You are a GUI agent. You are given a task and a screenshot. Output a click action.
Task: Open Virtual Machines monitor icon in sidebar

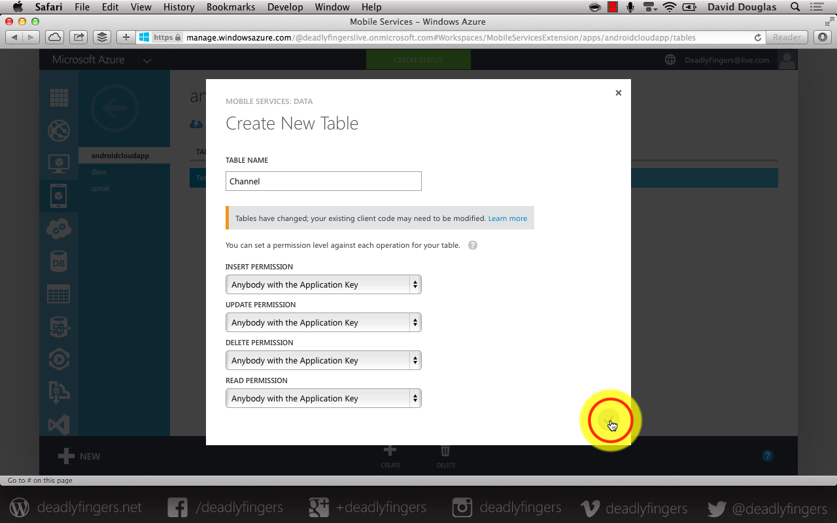click(x=59, y=163)
